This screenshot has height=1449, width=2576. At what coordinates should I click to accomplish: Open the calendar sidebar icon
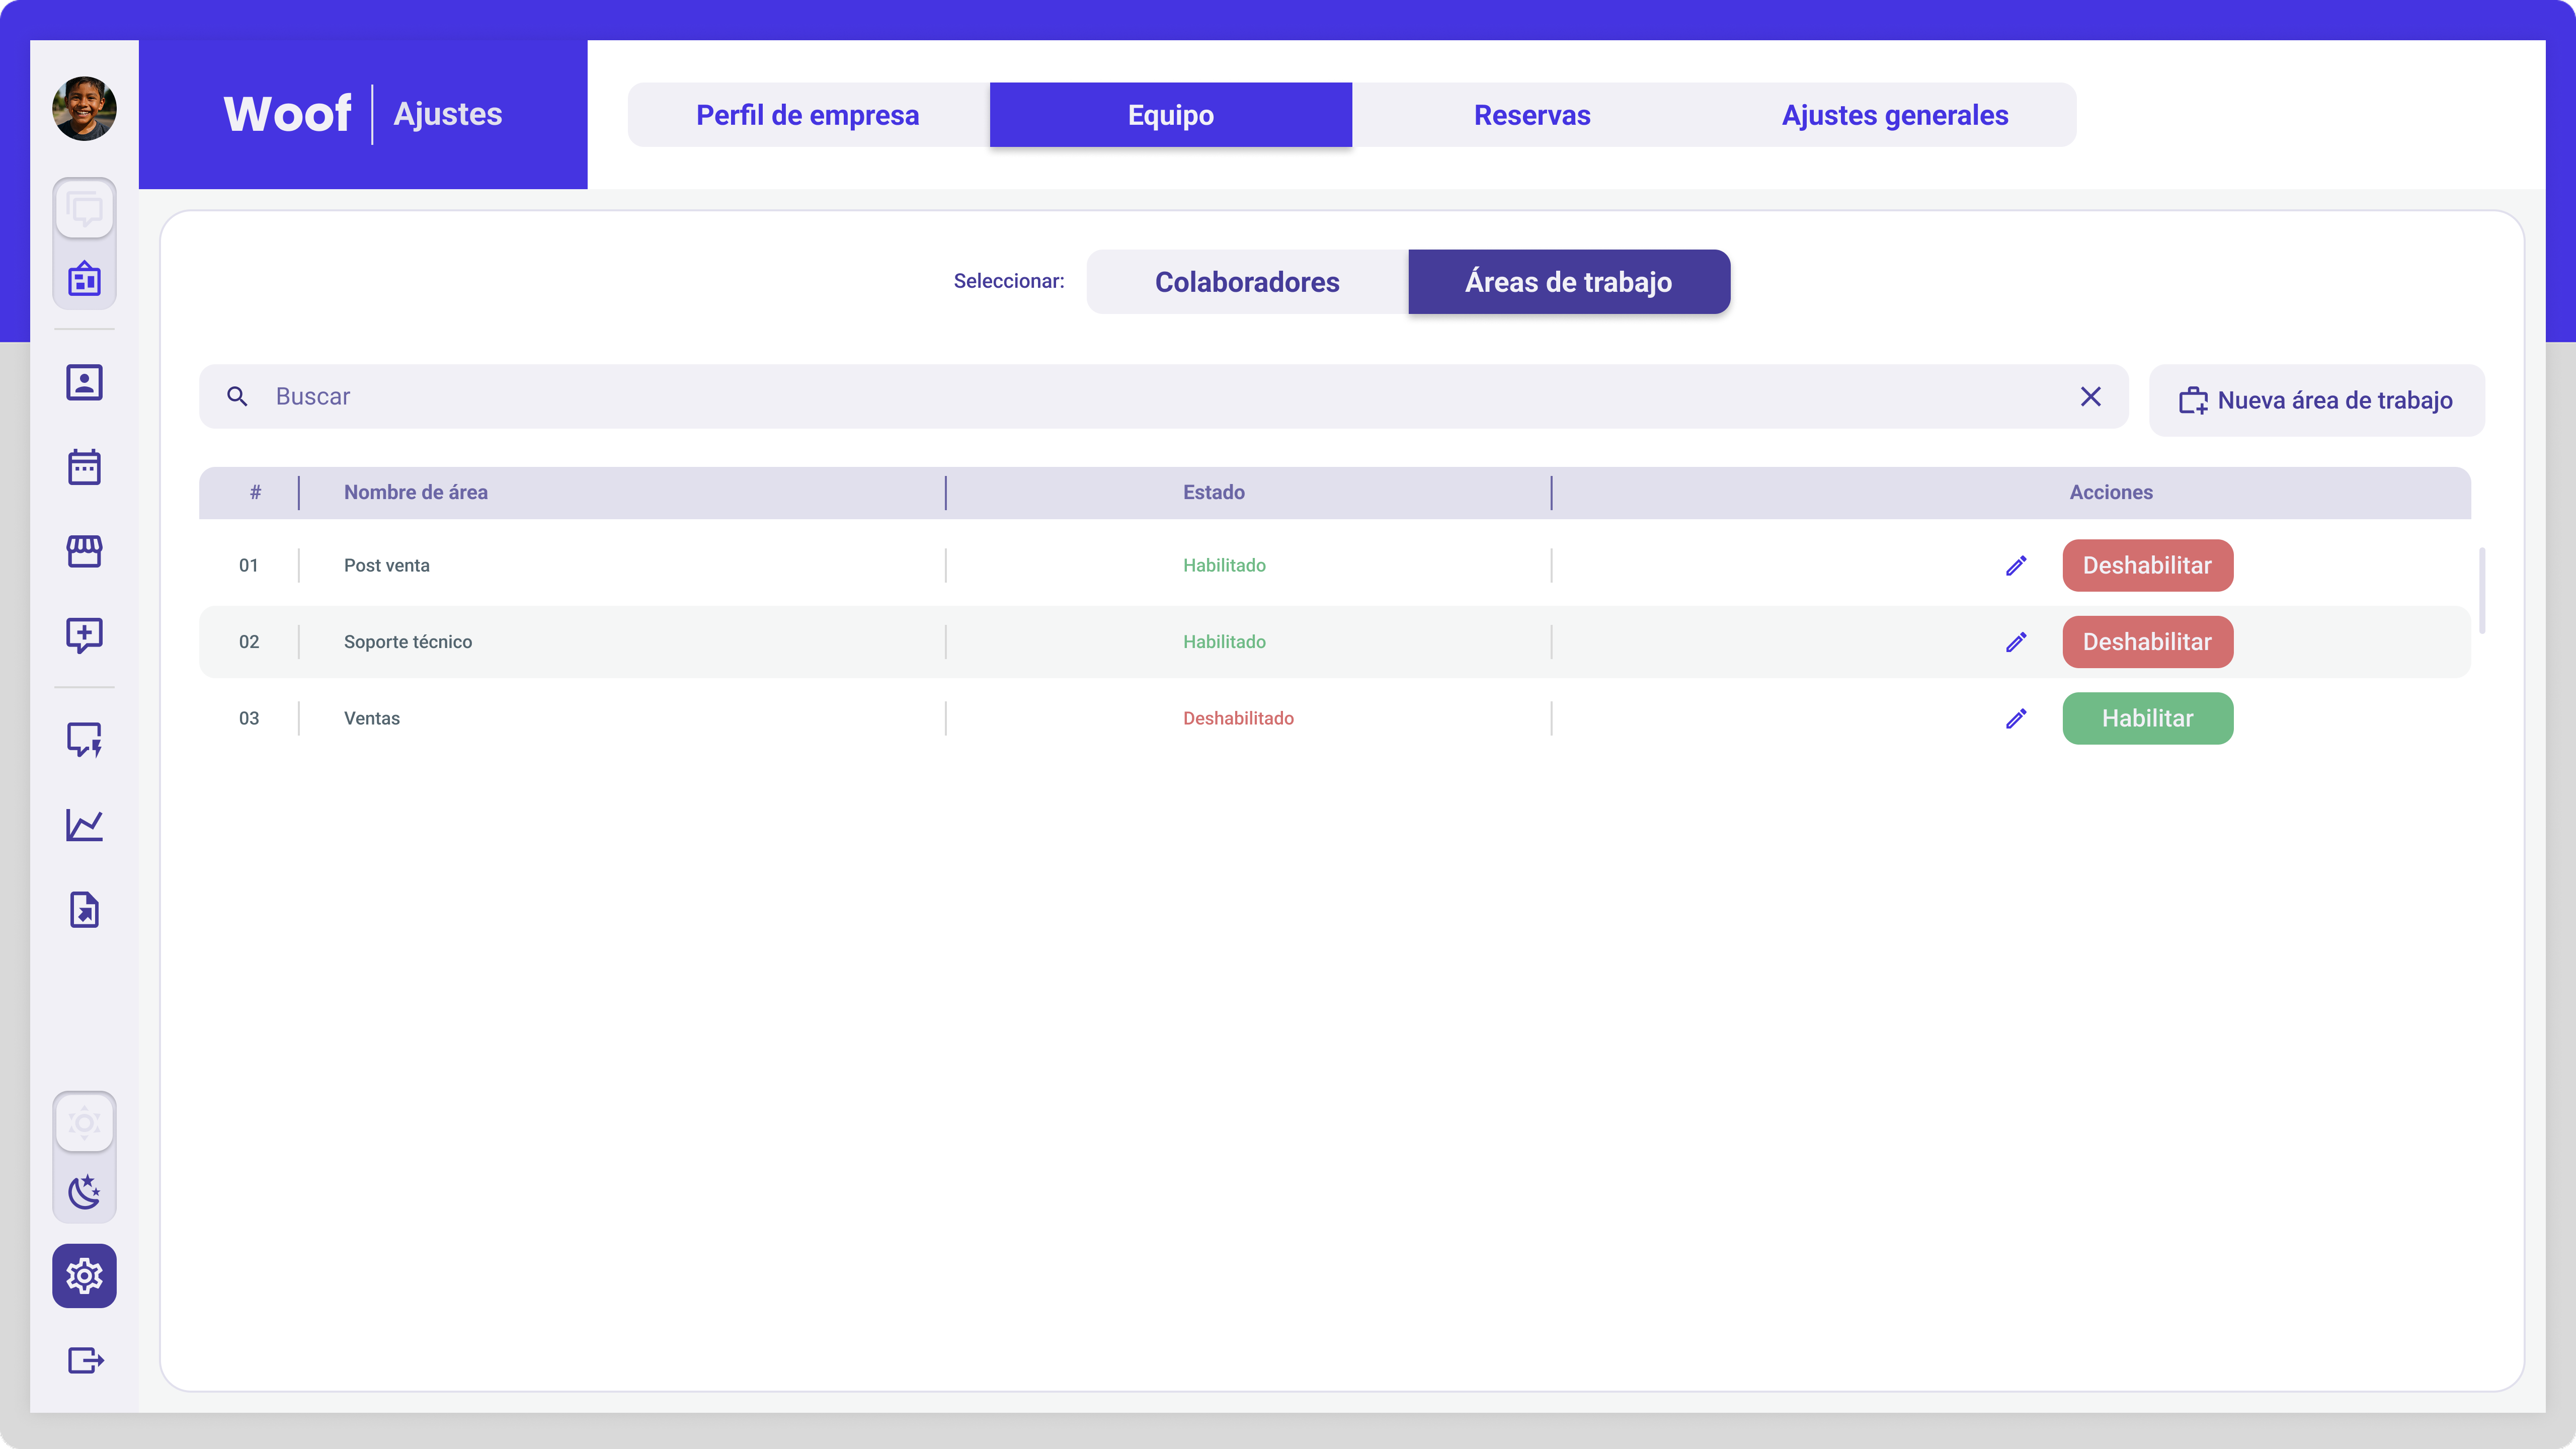pyautogui.click(x=84, y=467)
